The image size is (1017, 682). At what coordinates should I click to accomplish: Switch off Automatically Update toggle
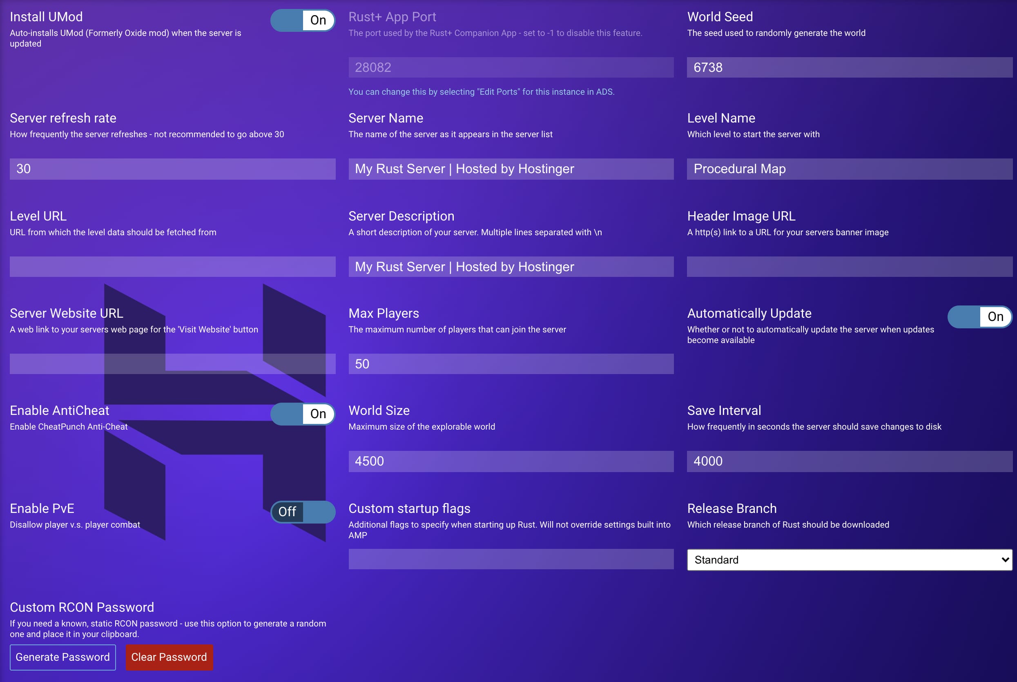pos(979,316)
